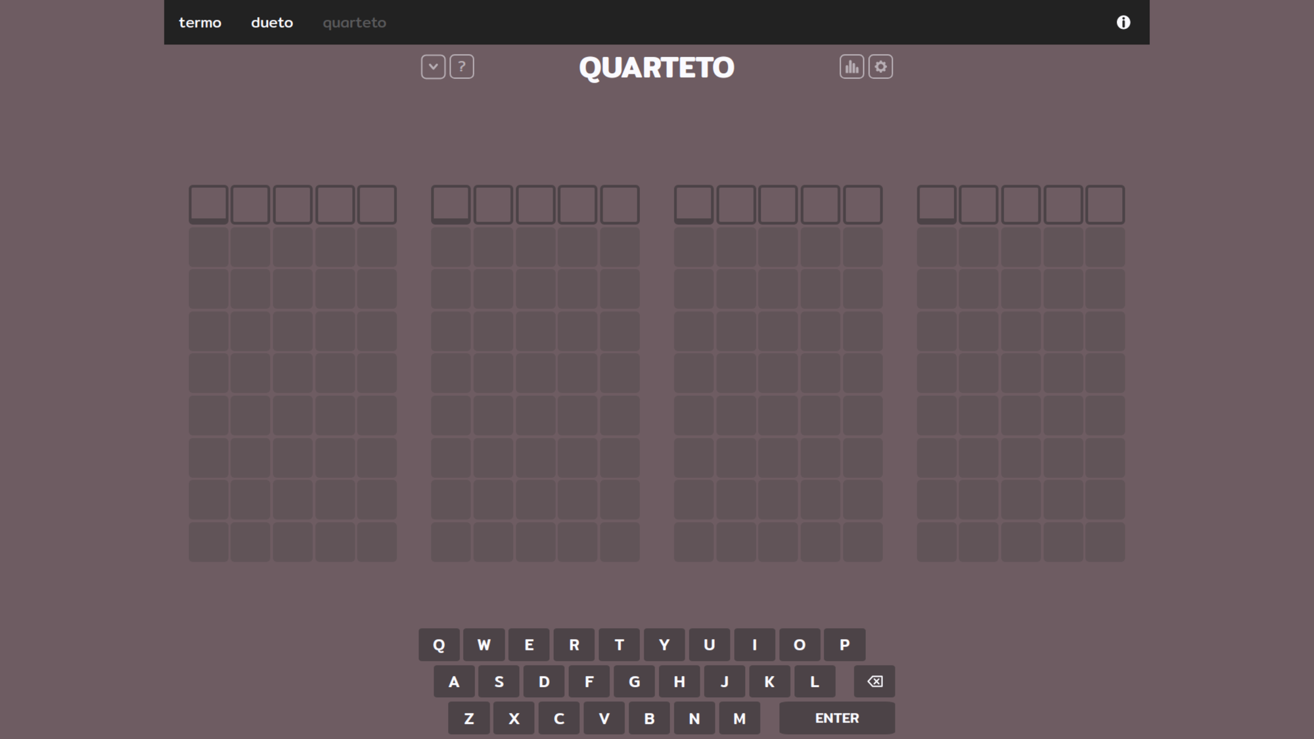Tap the Y key on keyboard
Screen dimensions: 1314x739
[x=664, y=644]
